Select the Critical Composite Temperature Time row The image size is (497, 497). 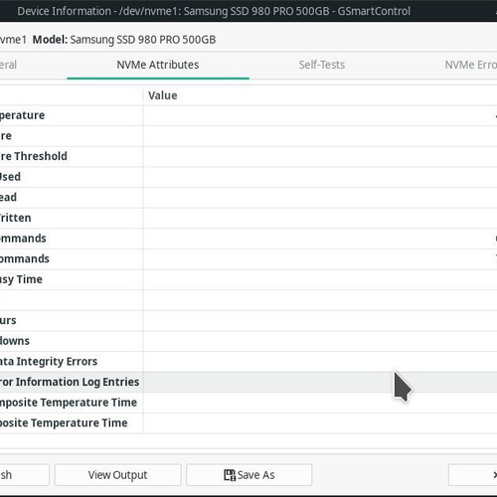click(x=248, y=423)
